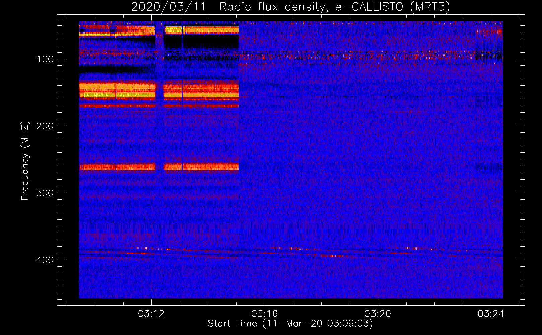Select the "Frequency (MHZ)" y-axis label
This screenshot has width=542, height=335.
tap(25, 160)
